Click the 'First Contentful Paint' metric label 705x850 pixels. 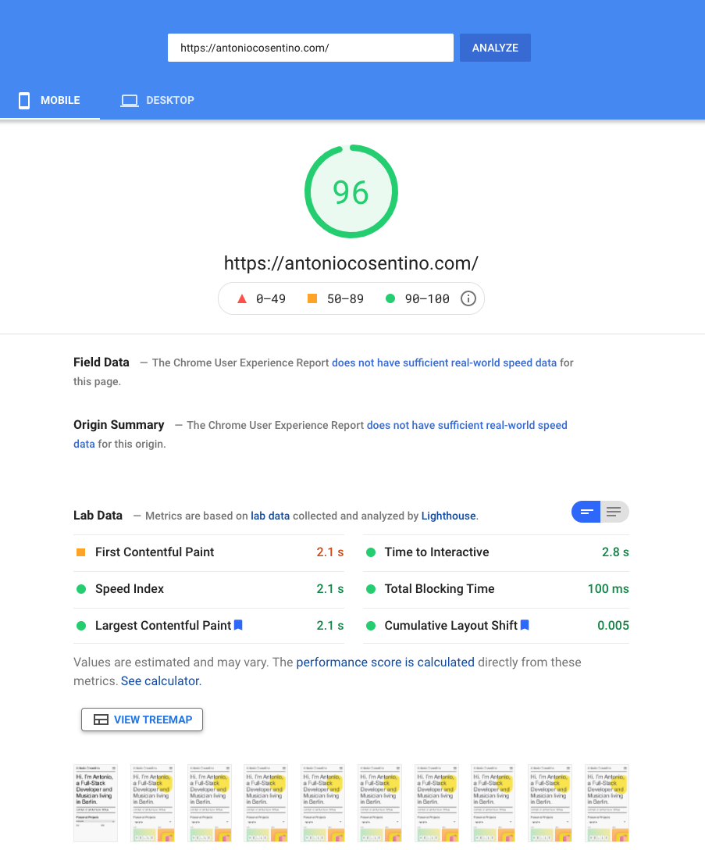[155, 552]
